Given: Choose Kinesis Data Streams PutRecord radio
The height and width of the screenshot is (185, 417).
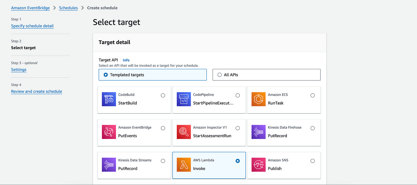Looking at the screenshot, I should (x=163, y=161).
